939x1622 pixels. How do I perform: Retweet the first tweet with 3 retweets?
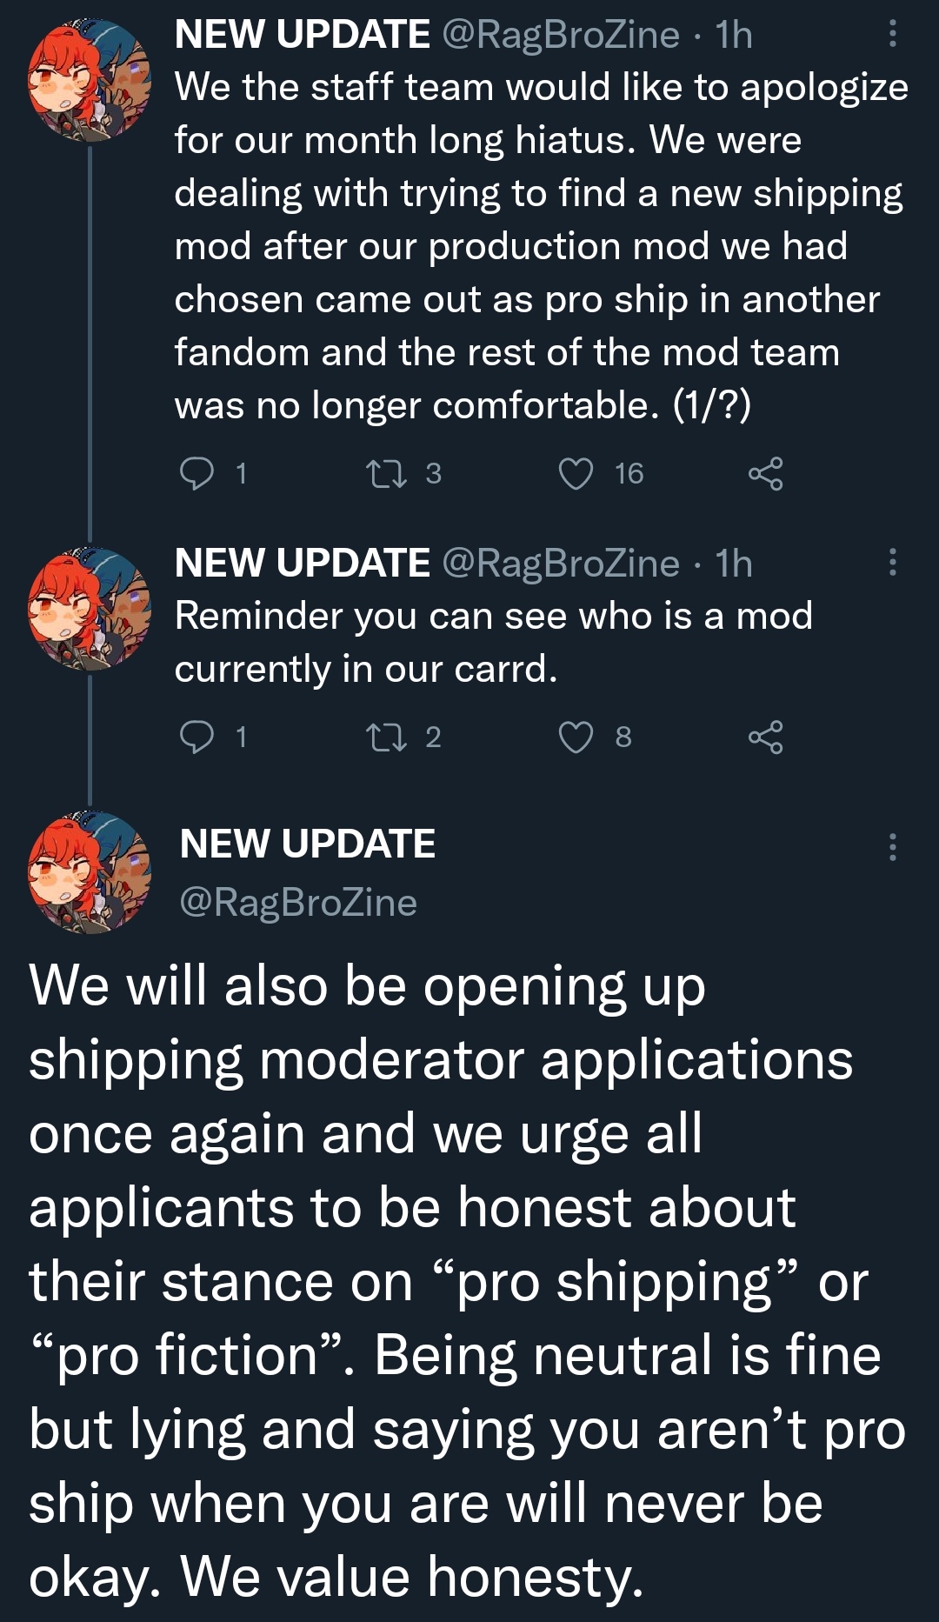[386, 474]
